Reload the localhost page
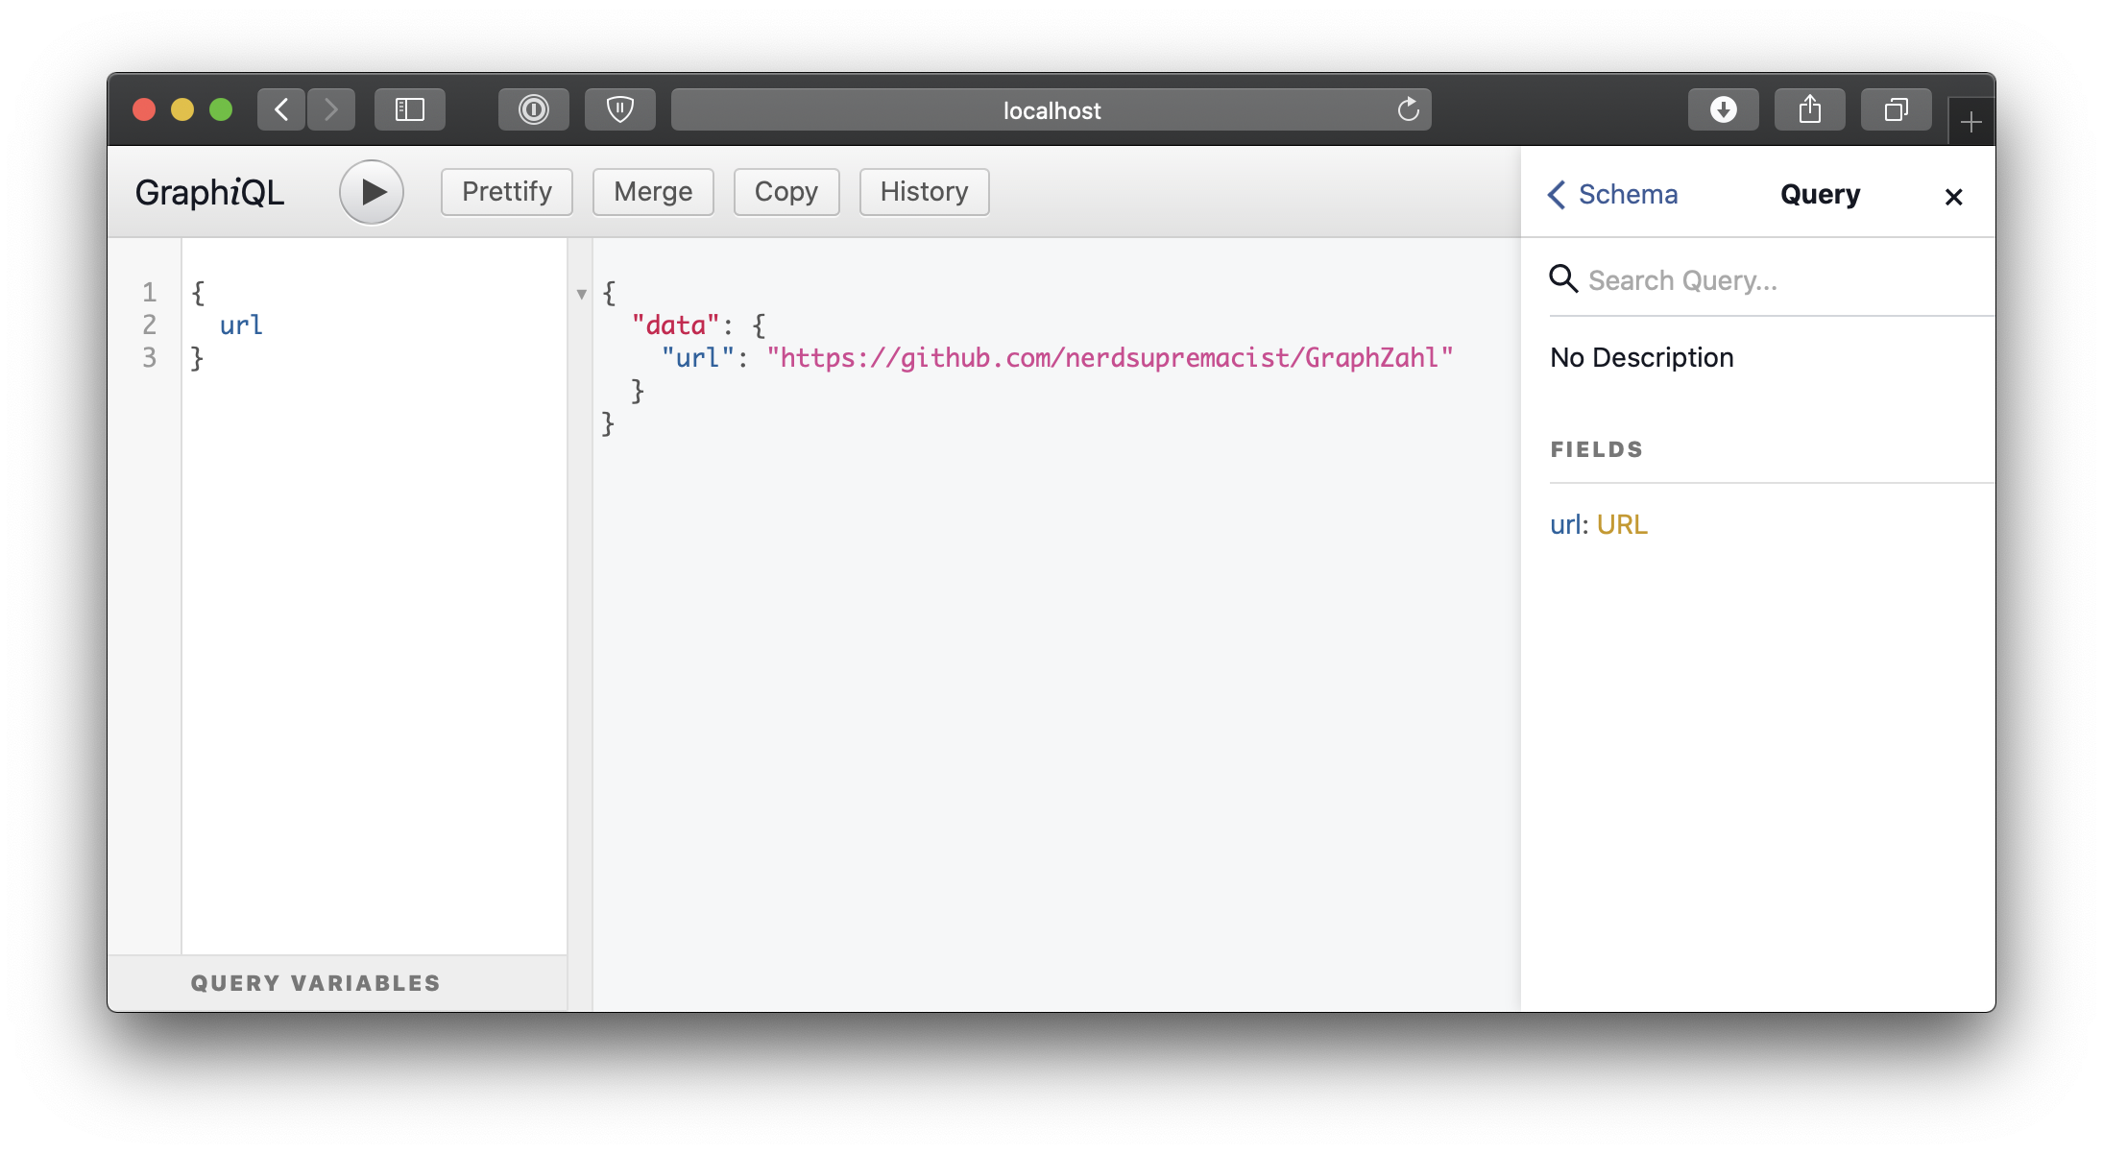Image resolution: width=2103 pixels, height=1154 pixels. click(x=1408, y=109)
